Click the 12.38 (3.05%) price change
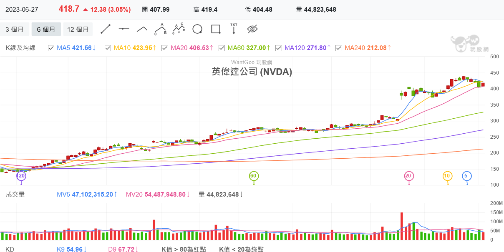This screenshot has width=504, height=252. [x=107, y=10]
